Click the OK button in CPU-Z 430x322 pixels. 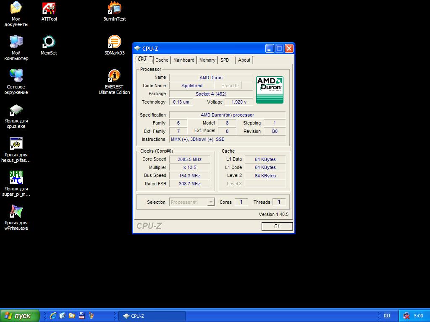point(277,226)
